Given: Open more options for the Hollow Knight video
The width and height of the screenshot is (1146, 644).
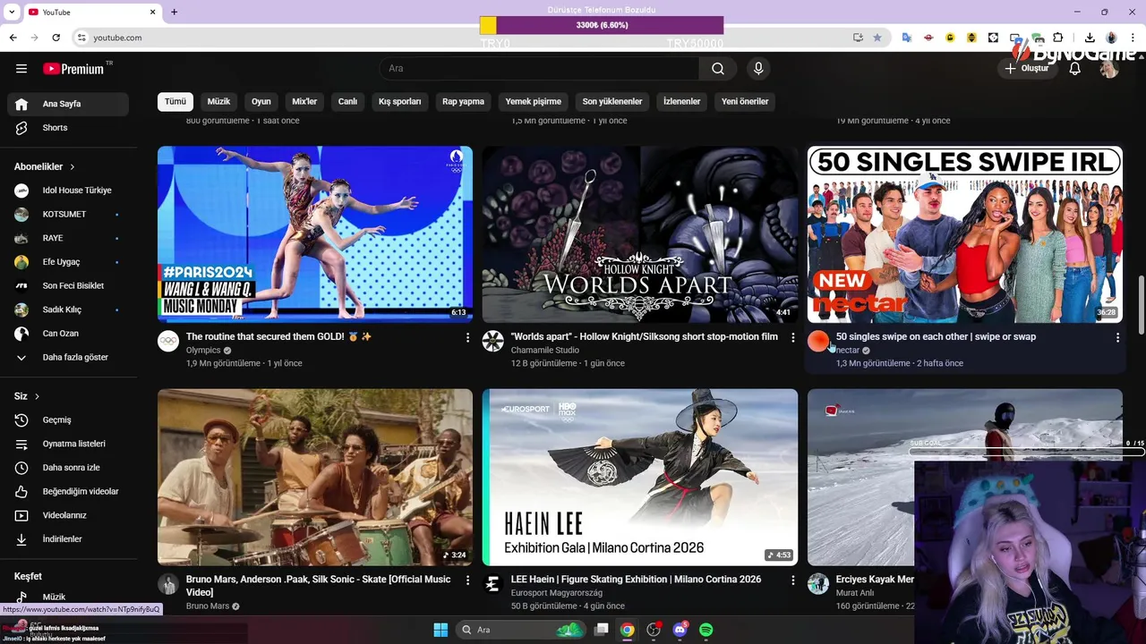Looking at the screenshot, I should [792, 337].
